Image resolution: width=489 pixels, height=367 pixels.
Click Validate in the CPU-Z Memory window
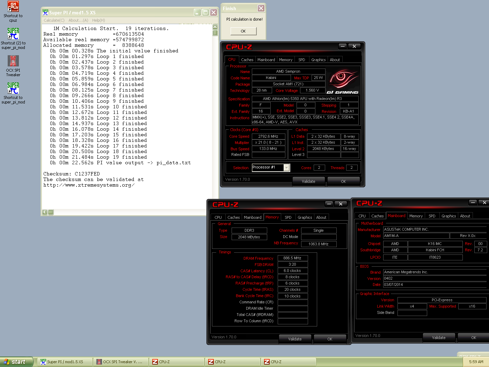[295, 339]
